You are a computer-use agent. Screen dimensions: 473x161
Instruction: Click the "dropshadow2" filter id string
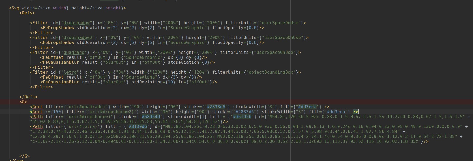tap(78, 38)
